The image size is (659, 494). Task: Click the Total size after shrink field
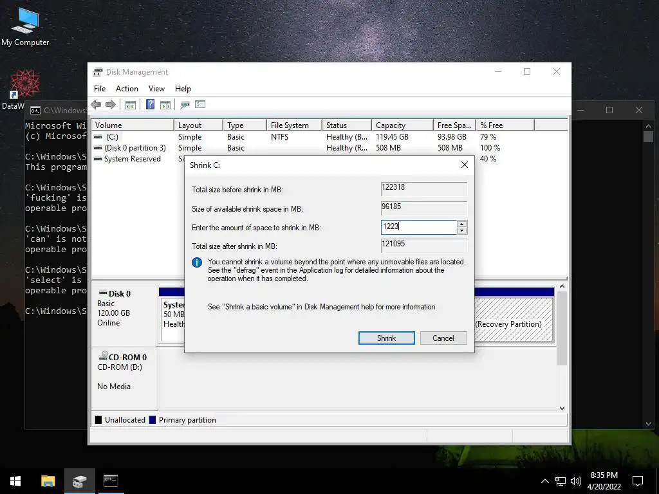point(423,245)
